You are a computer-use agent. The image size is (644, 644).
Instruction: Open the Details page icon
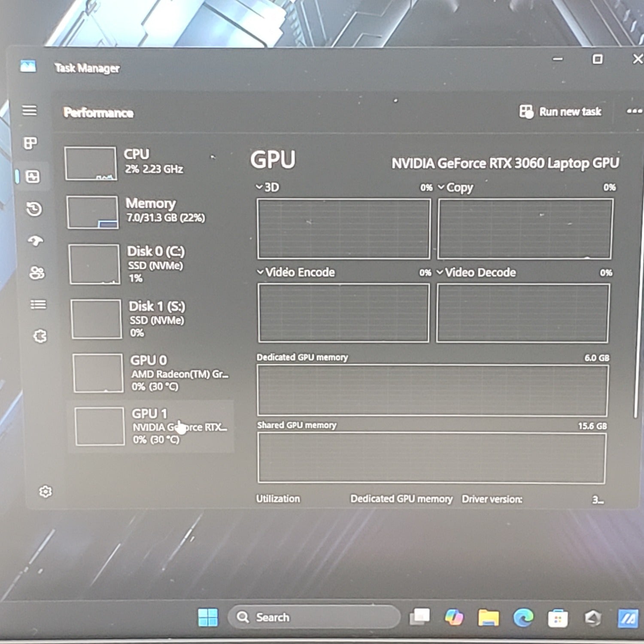click(38, 304)
